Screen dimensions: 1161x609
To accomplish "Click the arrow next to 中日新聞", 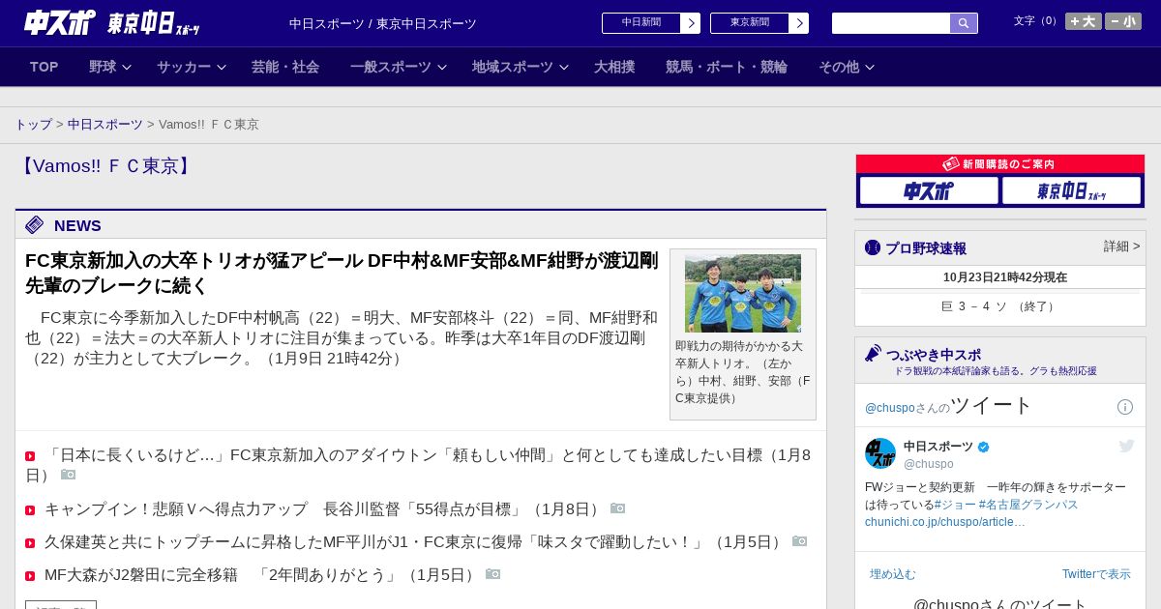I will coord(691,23).
